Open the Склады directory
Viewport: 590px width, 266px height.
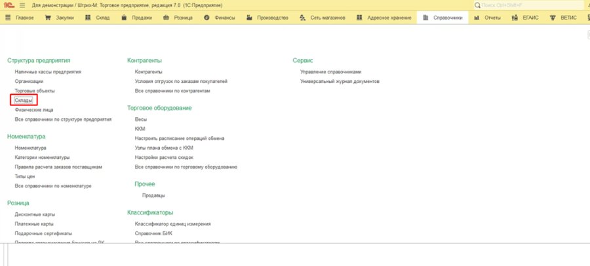24,100
